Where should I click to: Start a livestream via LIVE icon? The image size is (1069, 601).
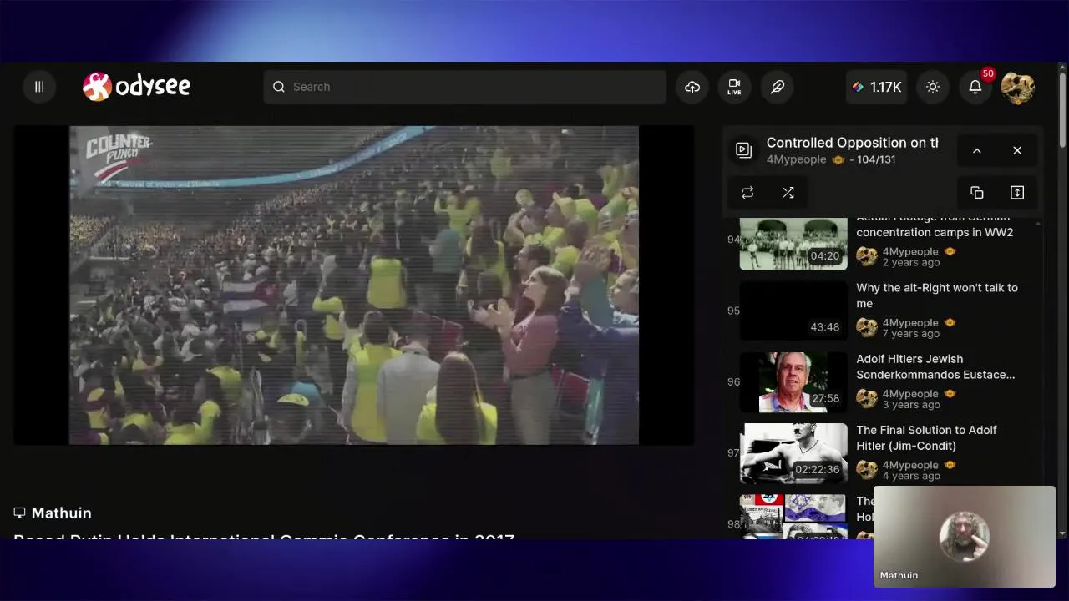[x=734, y=87]
